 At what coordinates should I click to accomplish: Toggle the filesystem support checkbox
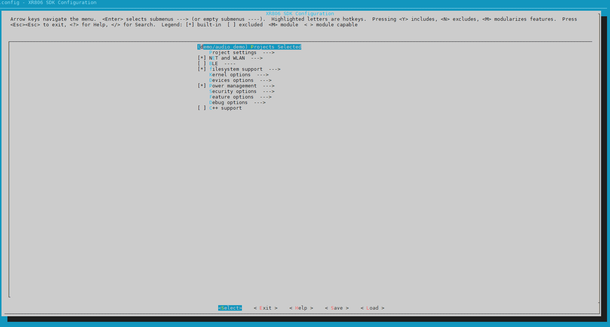[x=202, y=69]
